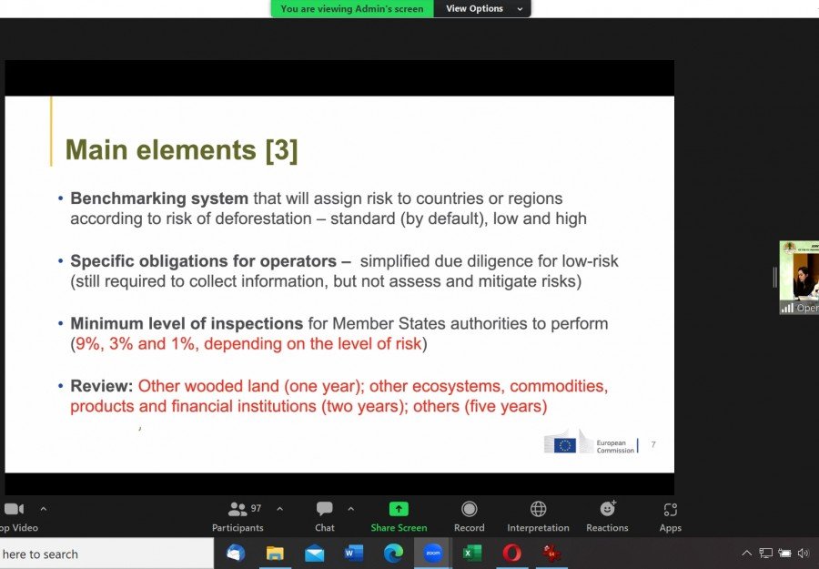Click the battery tray icon

tap(784, 553)
